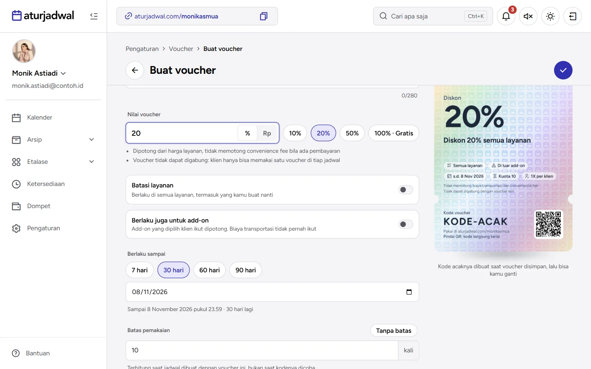
Task: Select the 60 hari validity chip
Action: pyautogui.click(x=209, y=270)
